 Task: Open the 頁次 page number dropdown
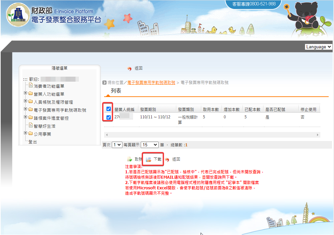(117, 145)
